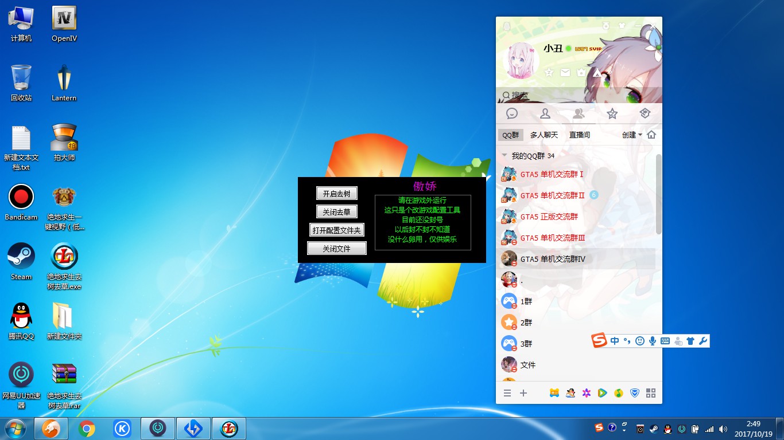This screenshot has height=440, width=784.
Task: Click the plus add icon in QQ footer
Action: (523, 393)
